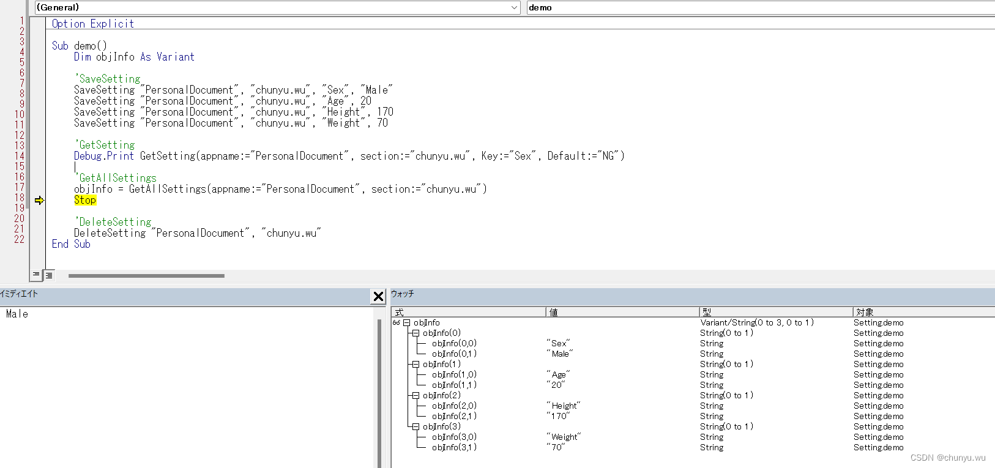The height and width of the screenshot is (468, 995).
Task: Click the "Male" value in watch window
Action: coord(560,354)
